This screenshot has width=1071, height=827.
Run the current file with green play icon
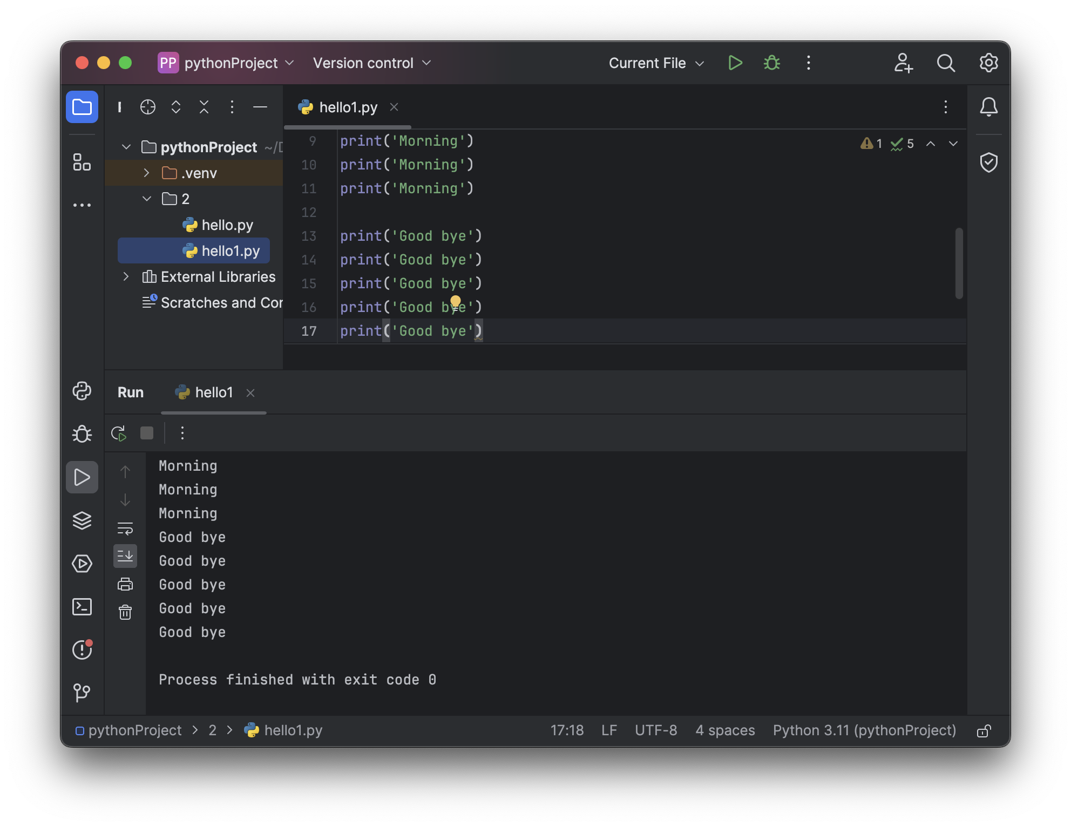click(735, 63)
